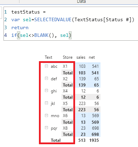Click TextStatus[Status #] reference in formula
Viewport: 138px width, 147px height.
point(103,19)
